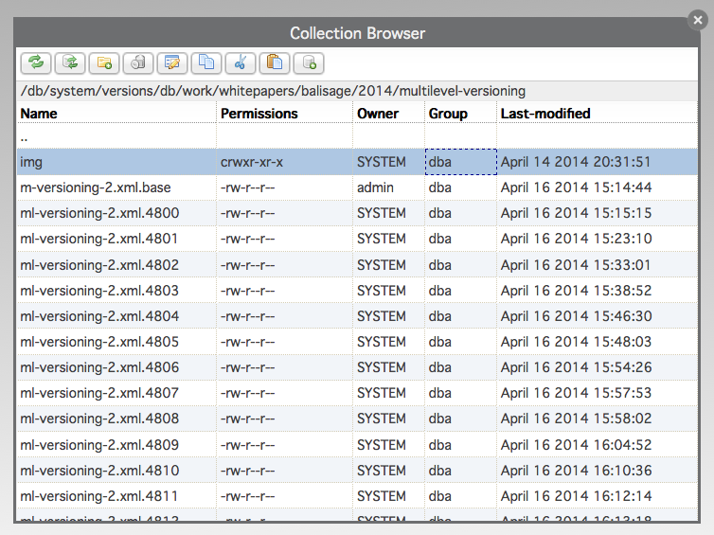714x535 pixels.
Task: Click date 'April 14 2014 20:31:51'
Action: coord(576,162)
